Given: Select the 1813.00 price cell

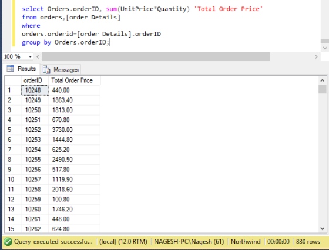Looking at the screenshot, I should pos(74,110).
